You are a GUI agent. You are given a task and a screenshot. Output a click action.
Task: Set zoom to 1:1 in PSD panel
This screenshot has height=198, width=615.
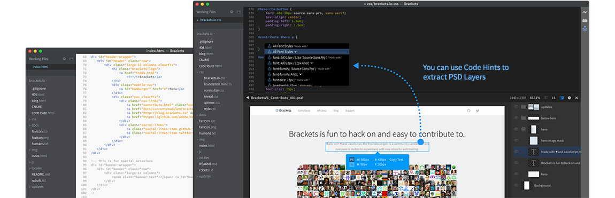click(553, 98)
